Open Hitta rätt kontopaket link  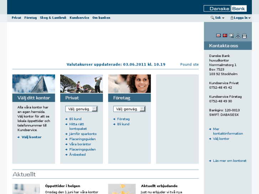tap(78, 126)
